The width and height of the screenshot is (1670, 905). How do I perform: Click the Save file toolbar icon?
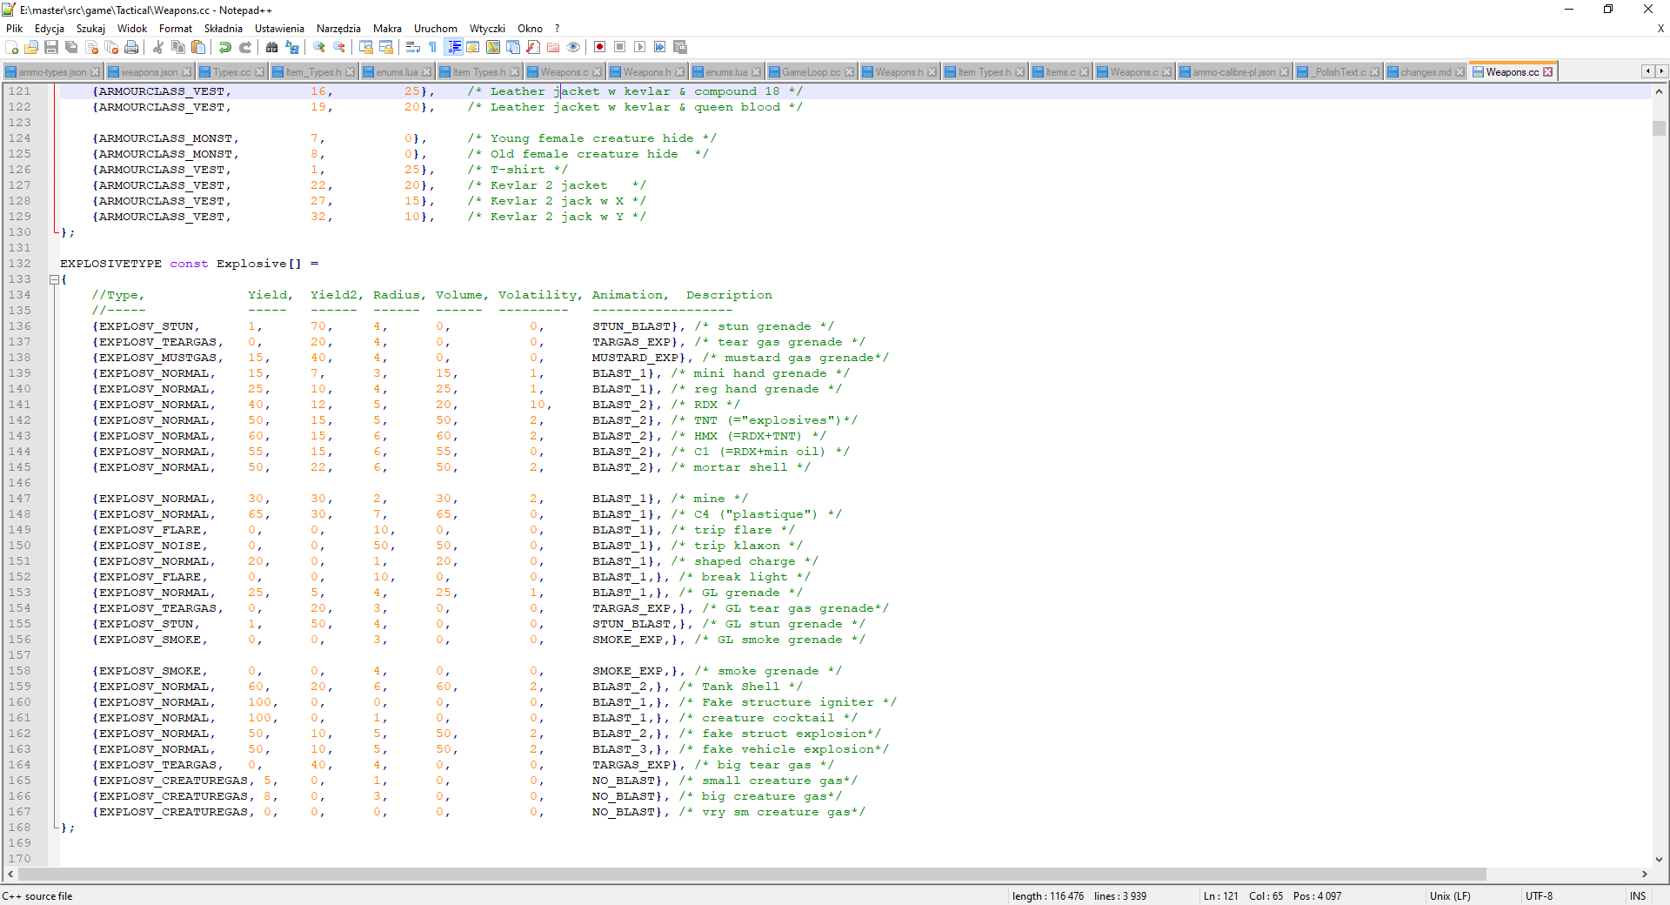point(51,47)
